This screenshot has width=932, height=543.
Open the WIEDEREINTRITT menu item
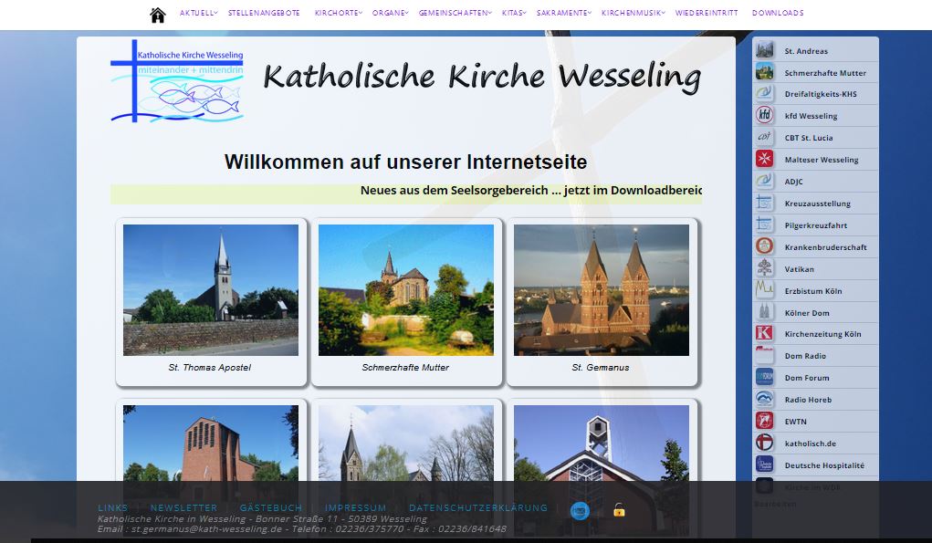pos(707,13)
